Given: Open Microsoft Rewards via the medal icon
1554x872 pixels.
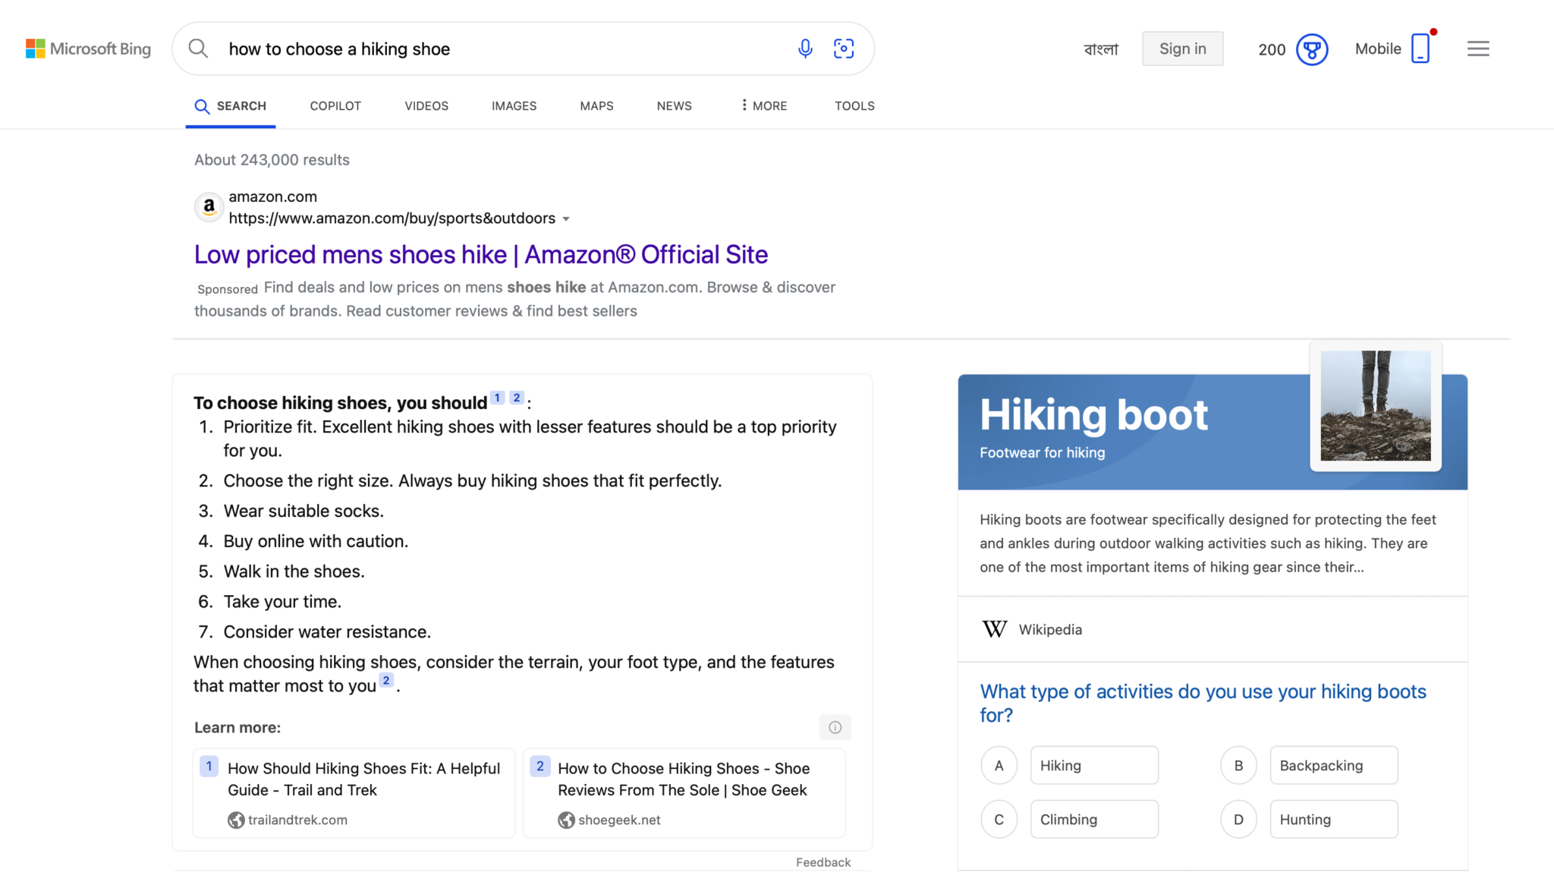Looking at the screenshot, I should tap(1312, 49).
